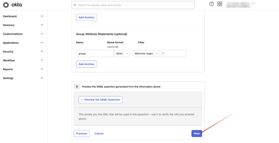
Task: Open the Settings sidebar menu
Action: [x=8, y=78]
